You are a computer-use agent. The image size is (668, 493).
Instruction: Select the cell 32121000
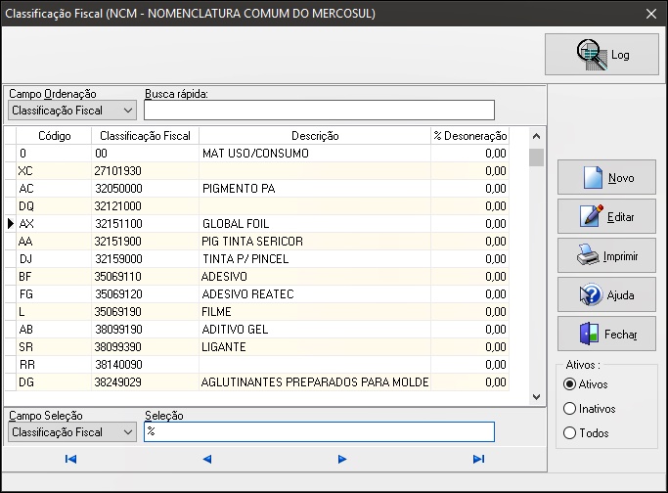click(x=145, y=206)
